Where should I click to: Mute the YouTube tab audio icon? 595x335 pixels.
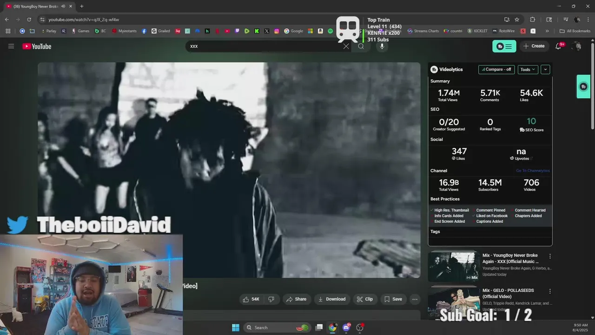click(63, 7)
